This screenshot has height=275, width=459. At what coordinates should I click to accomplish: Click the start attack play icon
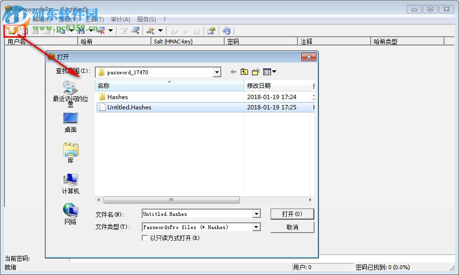pyautogui.click(x=174, y=30)
